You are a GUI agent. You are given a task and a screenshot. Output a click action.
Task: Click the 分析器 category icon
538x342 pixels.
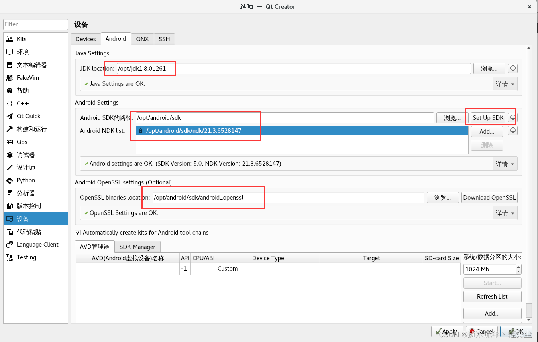pos(10,193)
